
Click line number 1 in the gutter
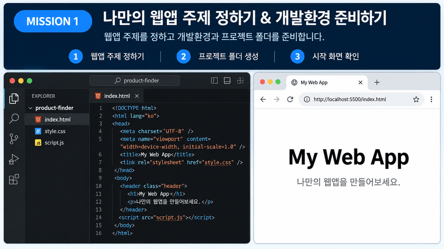pyautogui.click(x=100, y=108)
